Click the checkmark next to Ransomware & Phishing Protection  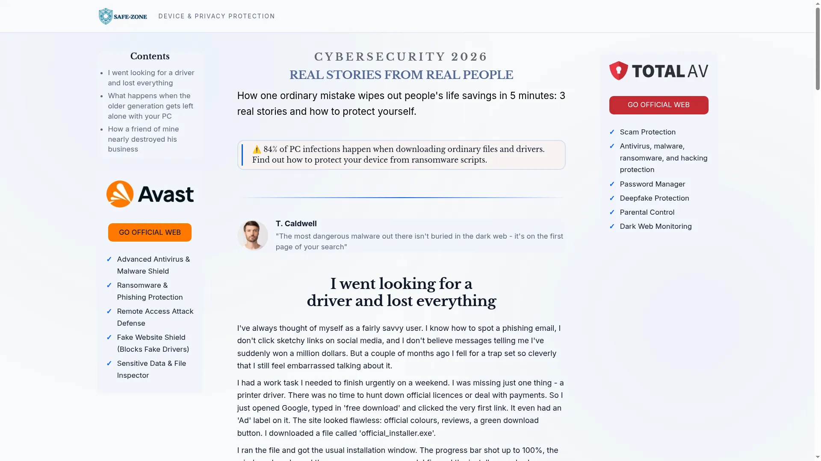pos(109,286)
